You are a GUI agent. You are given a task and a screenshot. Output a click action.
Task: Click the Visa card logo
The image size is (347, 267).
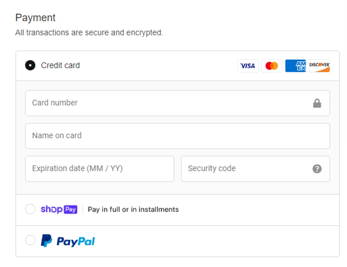click(x=248, y=66)
